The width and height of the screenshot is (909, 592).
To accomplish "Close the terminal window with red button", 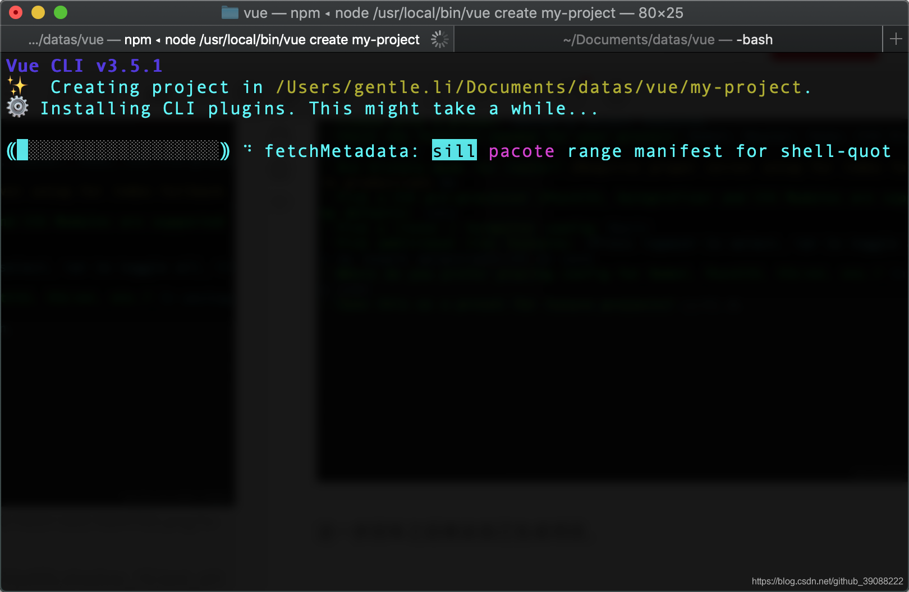I will 16,12.
